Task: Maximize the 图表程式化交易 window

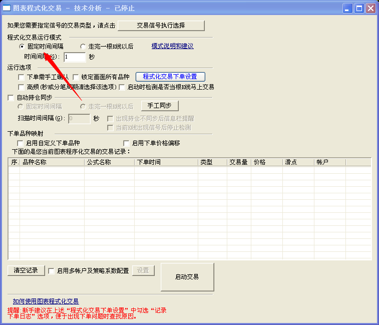Action: 359,9
